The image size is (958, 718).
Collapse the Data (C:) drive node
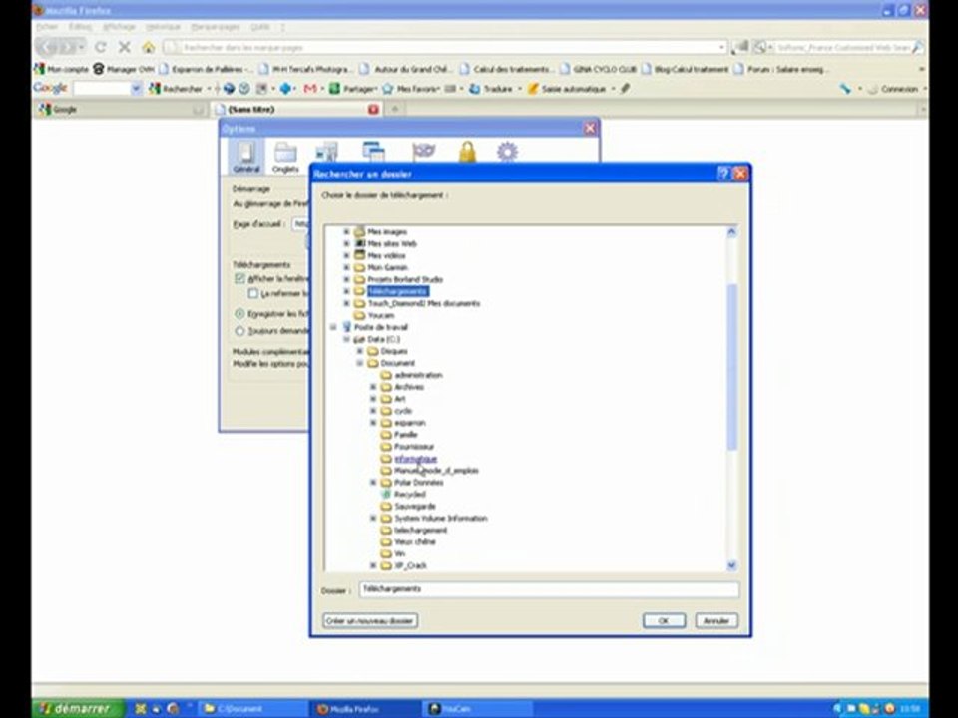[346, 339]
